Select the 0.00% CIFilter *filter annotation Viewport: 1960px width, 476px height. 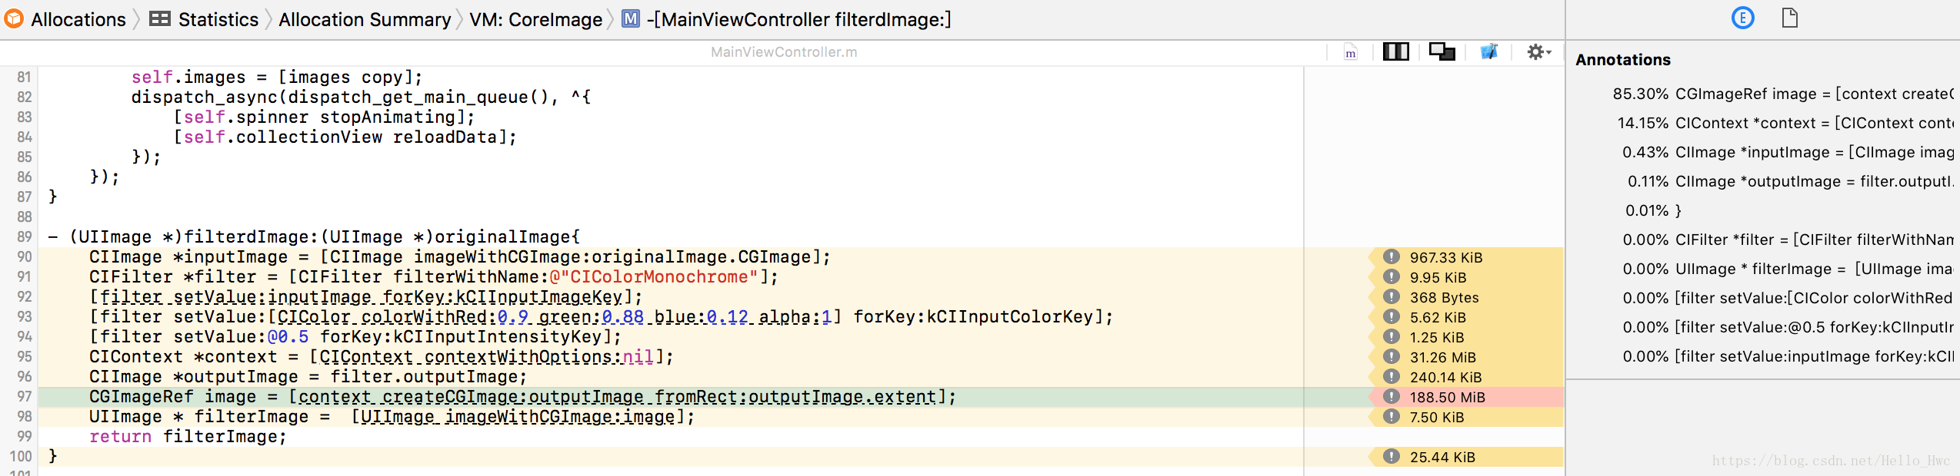[1788, 240]
